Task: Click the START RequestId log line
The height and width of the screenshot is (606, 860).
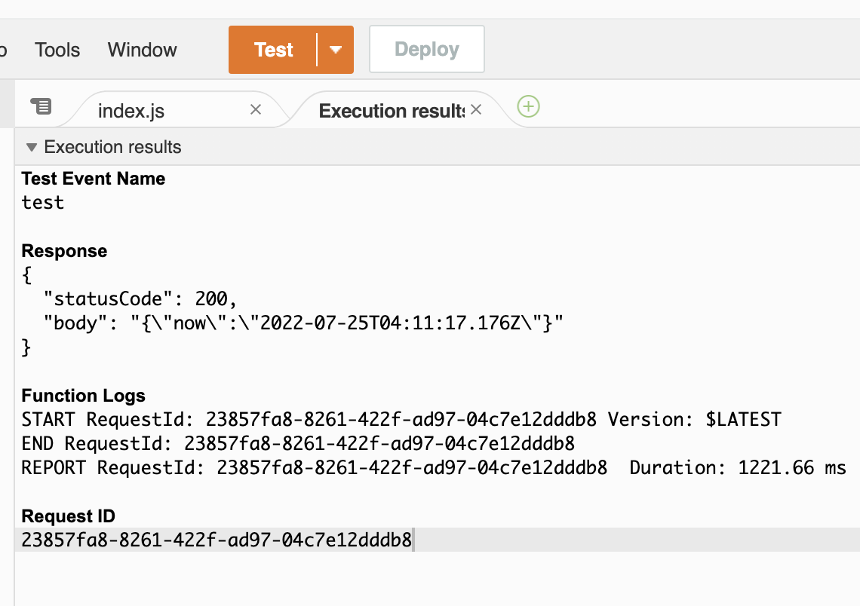Action: (401, 420)
